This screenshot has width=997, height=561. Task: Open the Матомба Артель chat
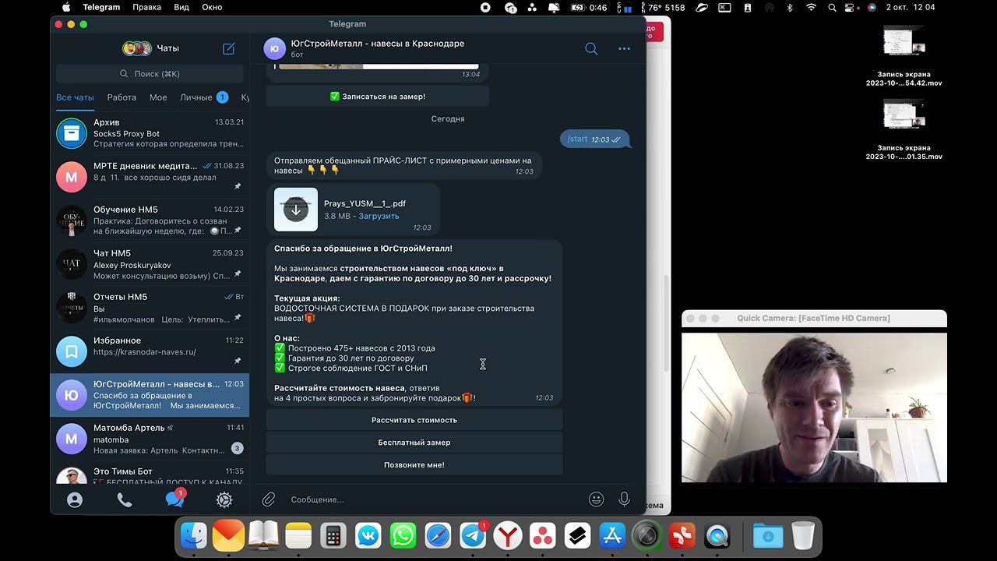[x=150, y=439]
